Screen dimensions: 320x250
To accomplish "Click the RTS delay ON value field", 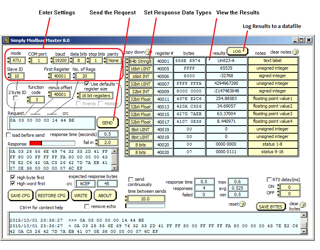I will (289, 187).
